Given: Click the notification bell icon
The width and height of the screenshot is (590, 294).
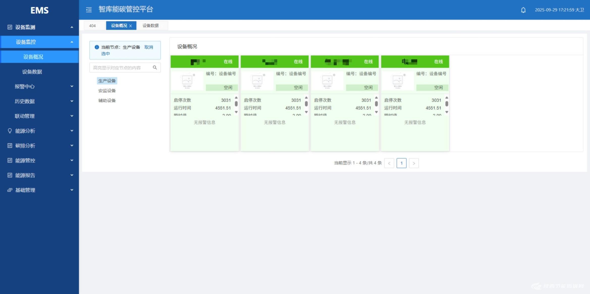Looking at the screenshot, I should (x=523, y=10).
